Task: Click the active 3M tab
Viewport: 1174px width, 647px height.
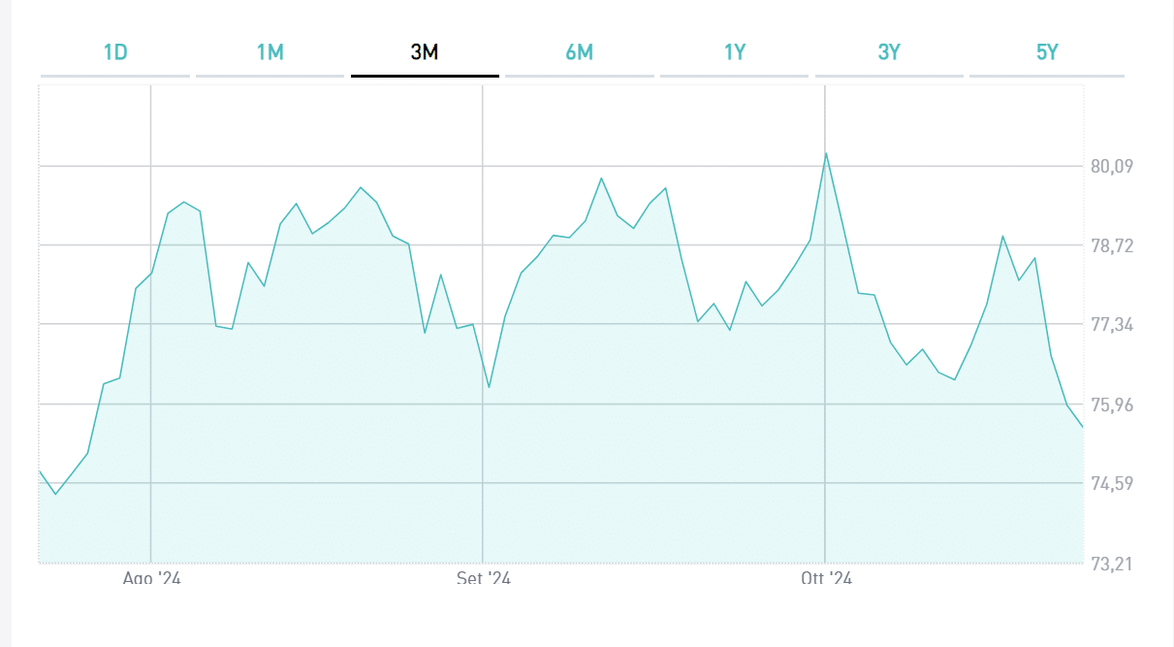Action: click(425, 52)
